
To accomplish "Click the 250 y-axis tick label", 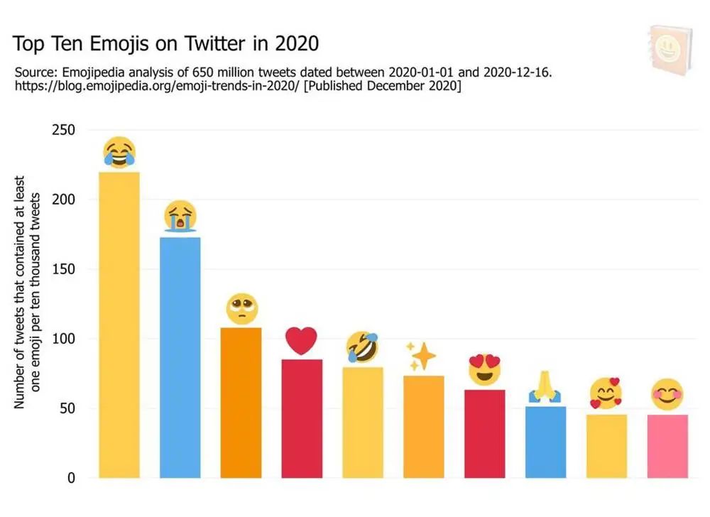I will [62, 130].
